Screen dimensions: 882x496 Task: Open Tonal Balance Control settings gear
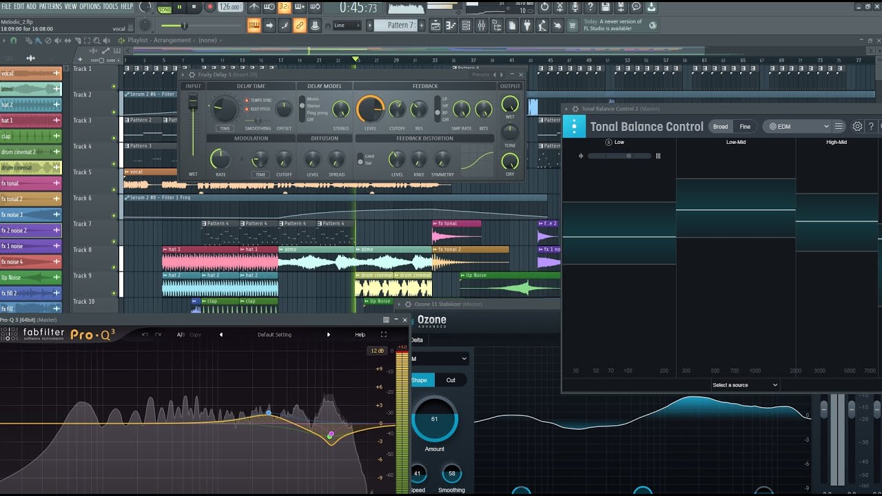point(857,126)
